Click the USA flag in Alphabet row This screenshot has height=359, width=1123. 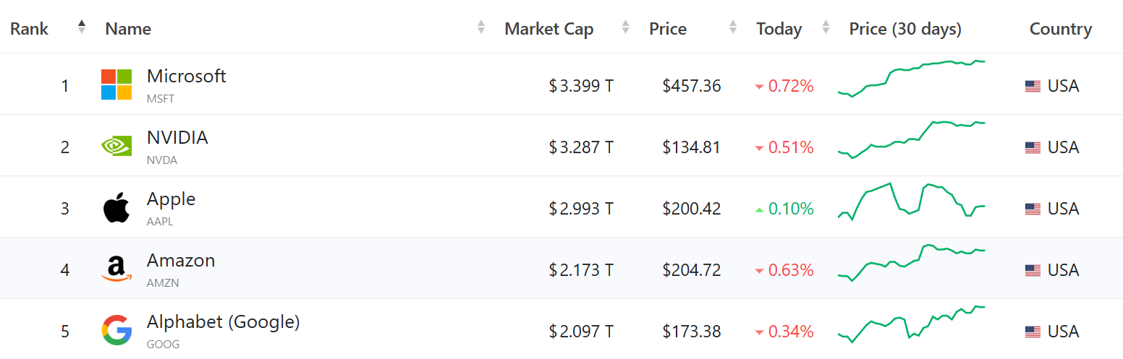[1033, 332]
